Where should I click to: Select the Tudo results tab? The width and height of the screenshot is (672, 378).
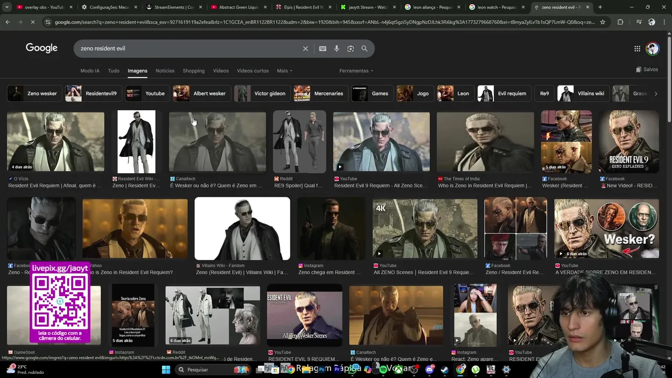click(113, 71)
